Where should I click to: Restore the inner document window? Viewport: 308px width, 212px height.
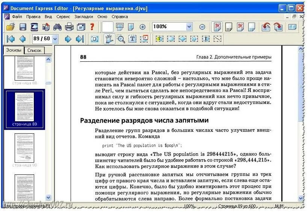tap(294, 17)
